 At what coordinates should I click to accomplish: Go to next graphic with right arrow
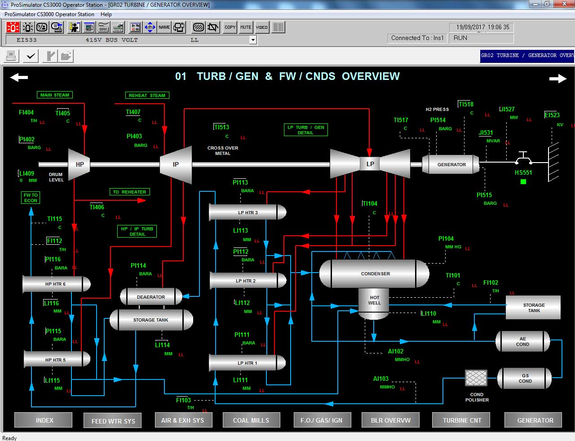click(x=557, y=79)
